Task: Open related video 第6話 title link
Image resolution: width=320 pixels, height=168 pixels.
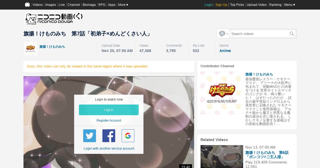Action: (267, 155)
